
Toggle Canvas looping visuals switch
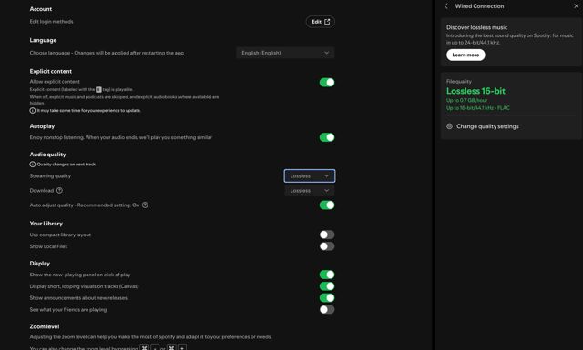click(327, 286)
